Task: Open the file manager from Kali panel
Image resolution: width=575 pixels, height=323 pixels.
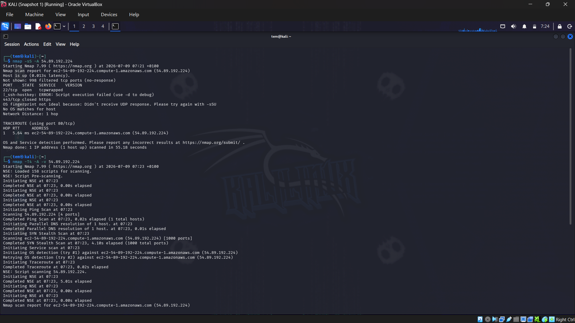Action: (x=28, y=26)
